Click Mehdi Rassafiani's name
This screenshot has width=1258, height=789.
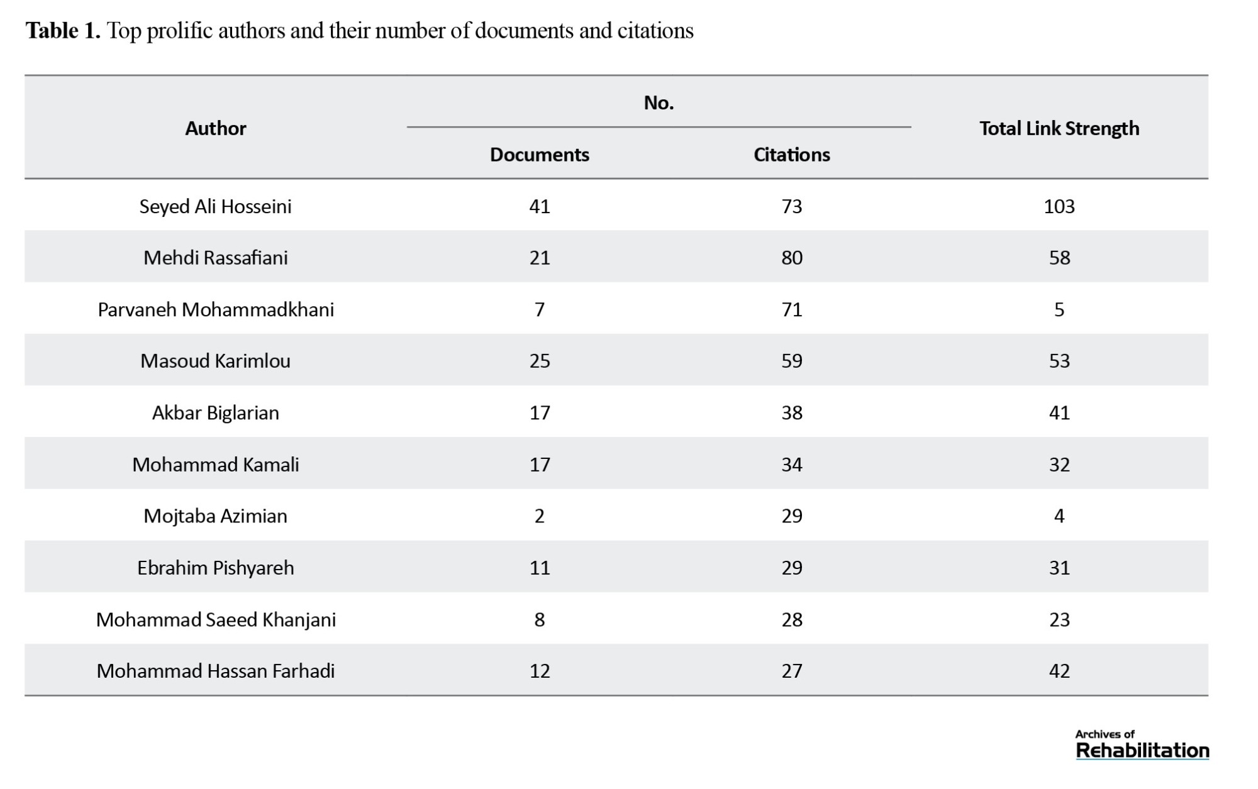tap(216, 258)
